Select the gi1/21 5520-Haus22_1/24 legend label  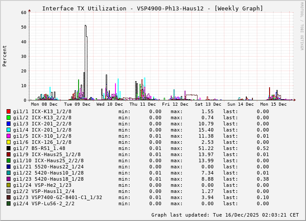pyautogui.click(x=48, y=167)
